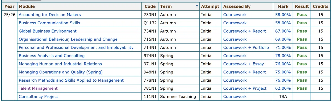The image size is (332, 104).
Task: Open Research Methods and Skills module
Action: pos(71,80)
